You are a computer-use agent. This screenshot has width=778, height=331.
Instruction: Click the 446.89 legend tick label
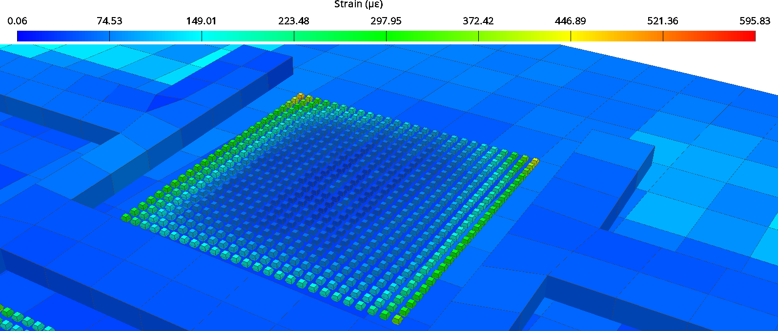coord(571,21)
